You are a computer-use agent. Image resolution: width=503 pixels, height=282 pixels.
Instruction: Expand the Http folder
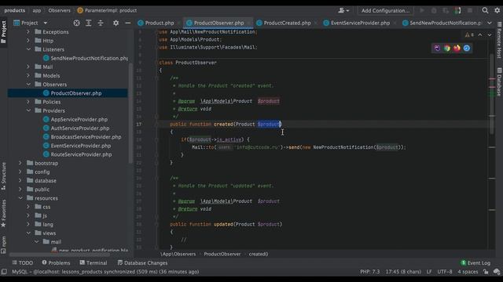click(28, 41)
